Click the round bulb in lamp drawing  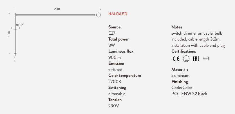click(x=98, y=15)
